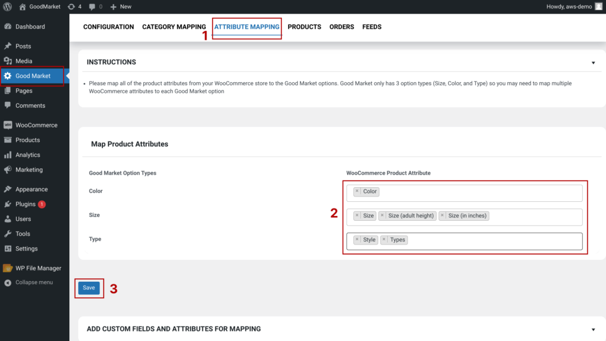The height and width of the screenshot is (341, 606).
Task: Open the Plugins menu with update badge
Action: point(25,204)
